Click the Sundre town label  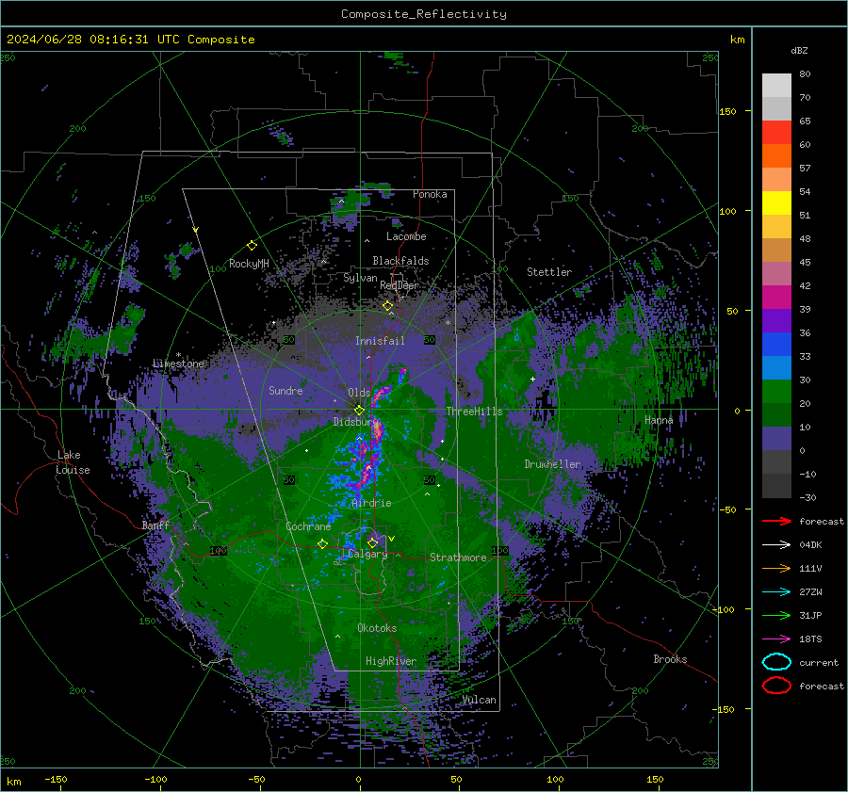pos(285,390)
